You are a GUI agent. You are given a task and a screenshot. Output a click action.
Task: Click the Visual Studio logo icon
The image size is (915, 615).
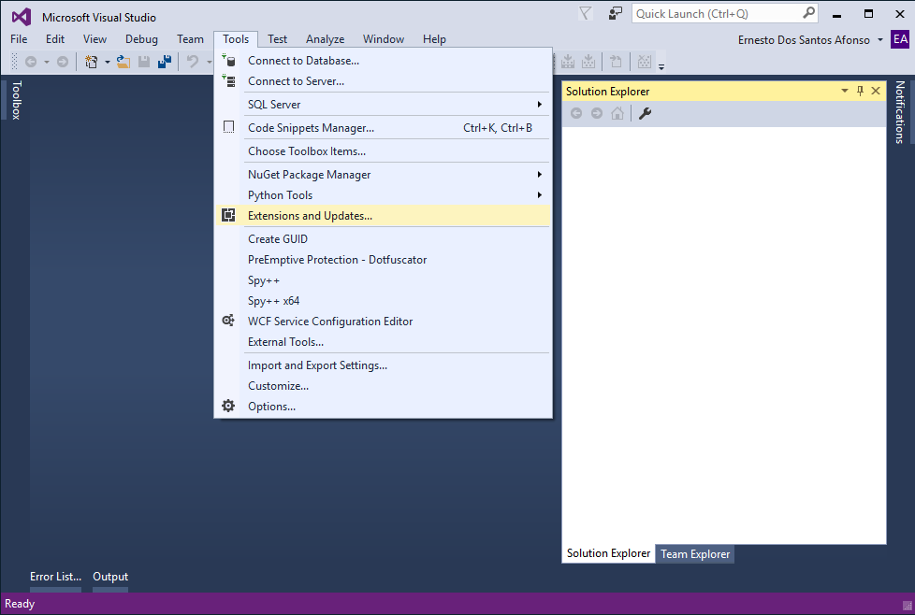tap(22, 17)
